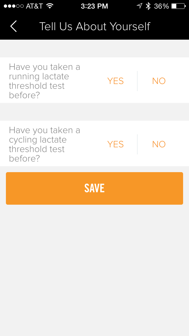Select NO for running lactate threshold test
Viewport: 189px width, 336px height.
[x=159, y=81]
